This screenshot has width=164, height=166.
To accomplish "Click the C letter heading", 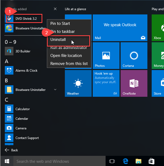I will (x=6, y=100).
